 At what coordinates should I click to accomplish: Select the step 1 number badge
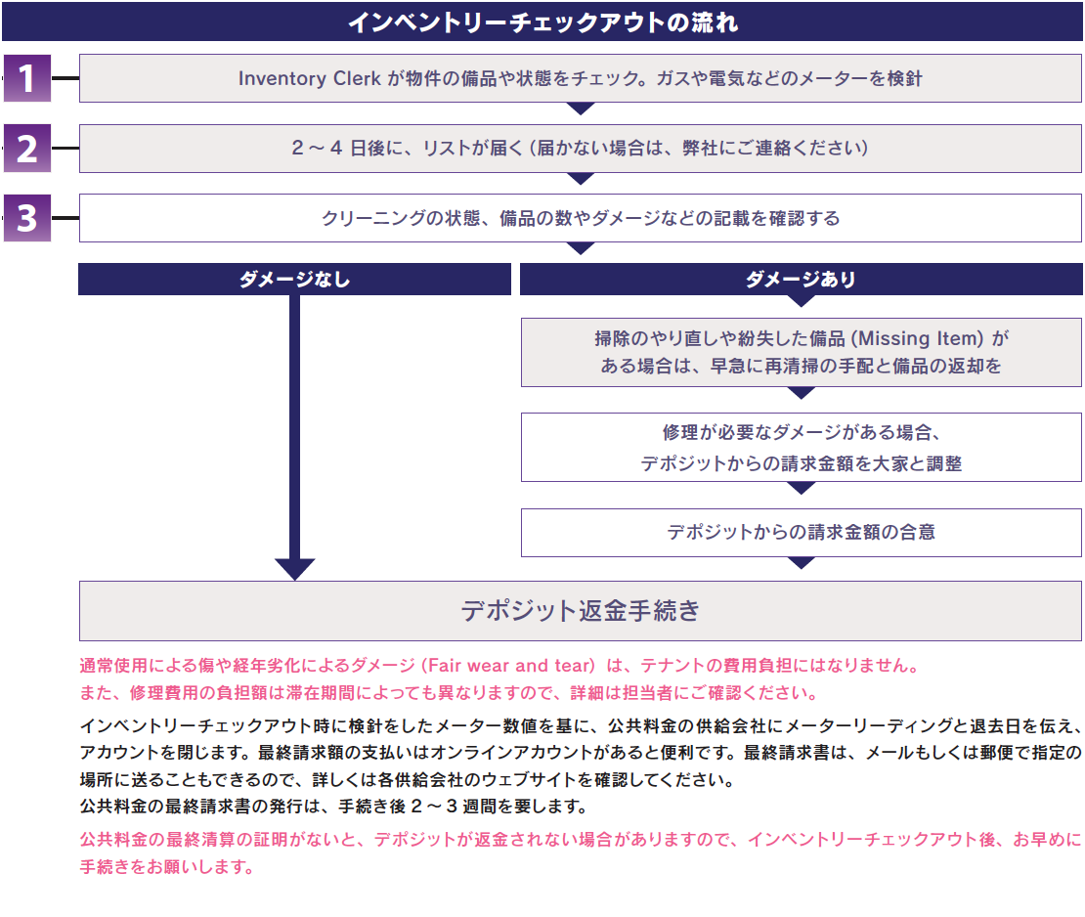pyautogui.click(x=29, y=76)
